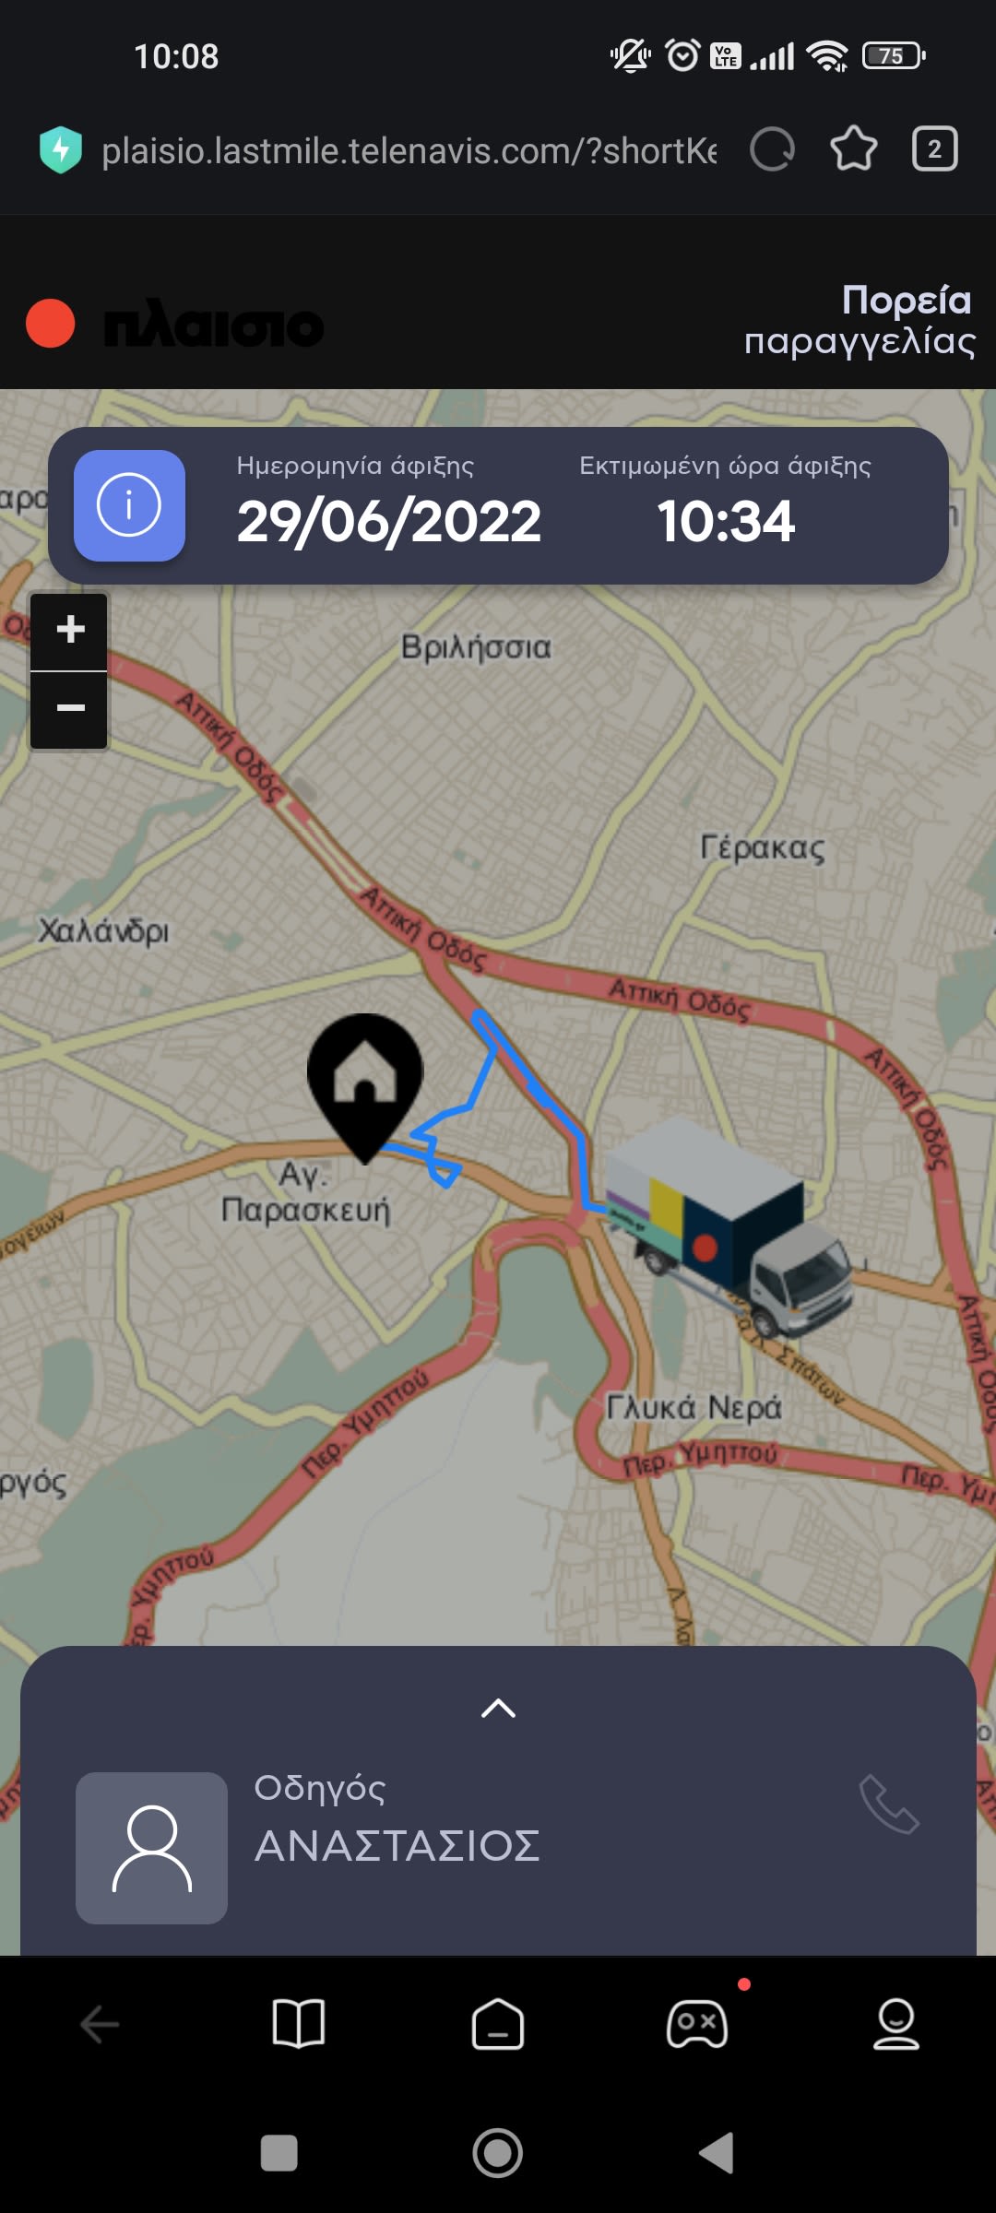Click the delivery truck icon on map
The width and height of the screenshot is (996, 2213).
(x=729, y=1226)
